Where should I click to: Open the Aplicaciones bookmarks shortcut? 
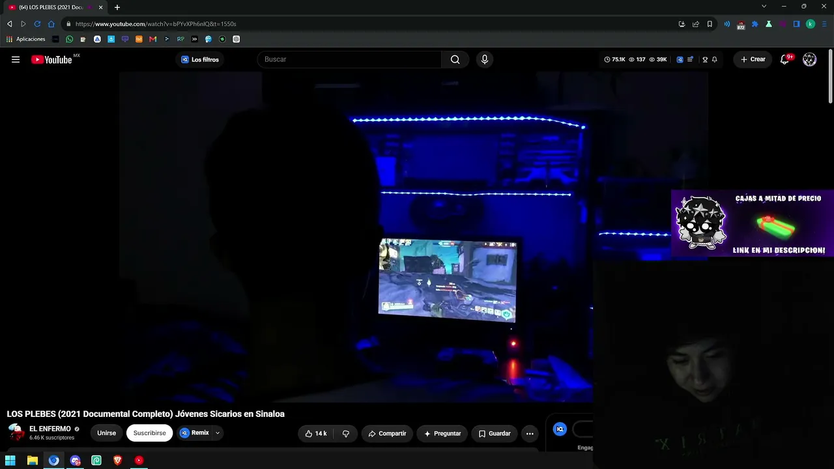pyautogui.click(x=26, y=39)
